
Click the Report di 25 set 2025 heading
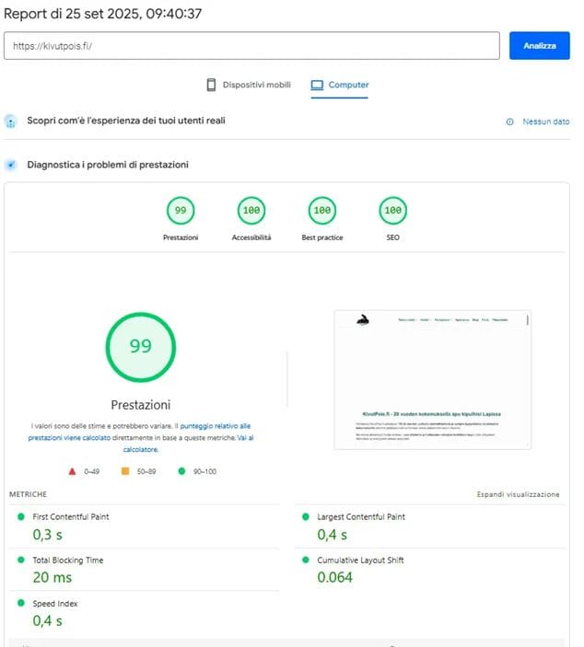103,14
